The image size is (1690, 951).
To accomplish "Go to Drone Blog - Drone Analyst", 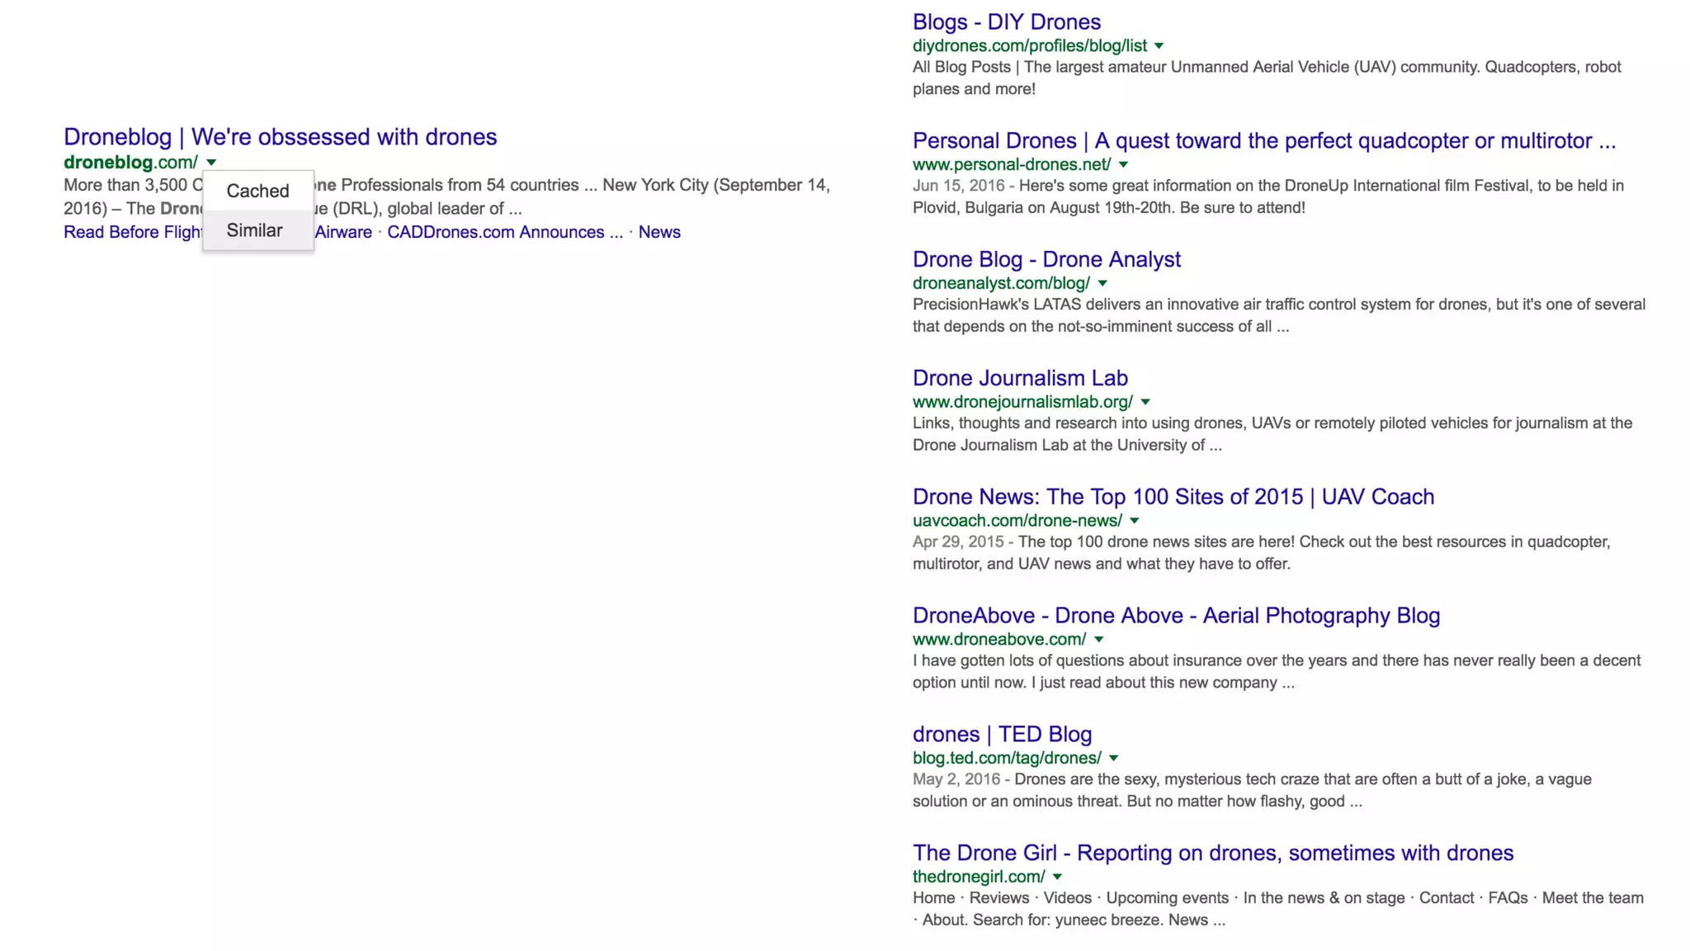I will [1046, 259].
